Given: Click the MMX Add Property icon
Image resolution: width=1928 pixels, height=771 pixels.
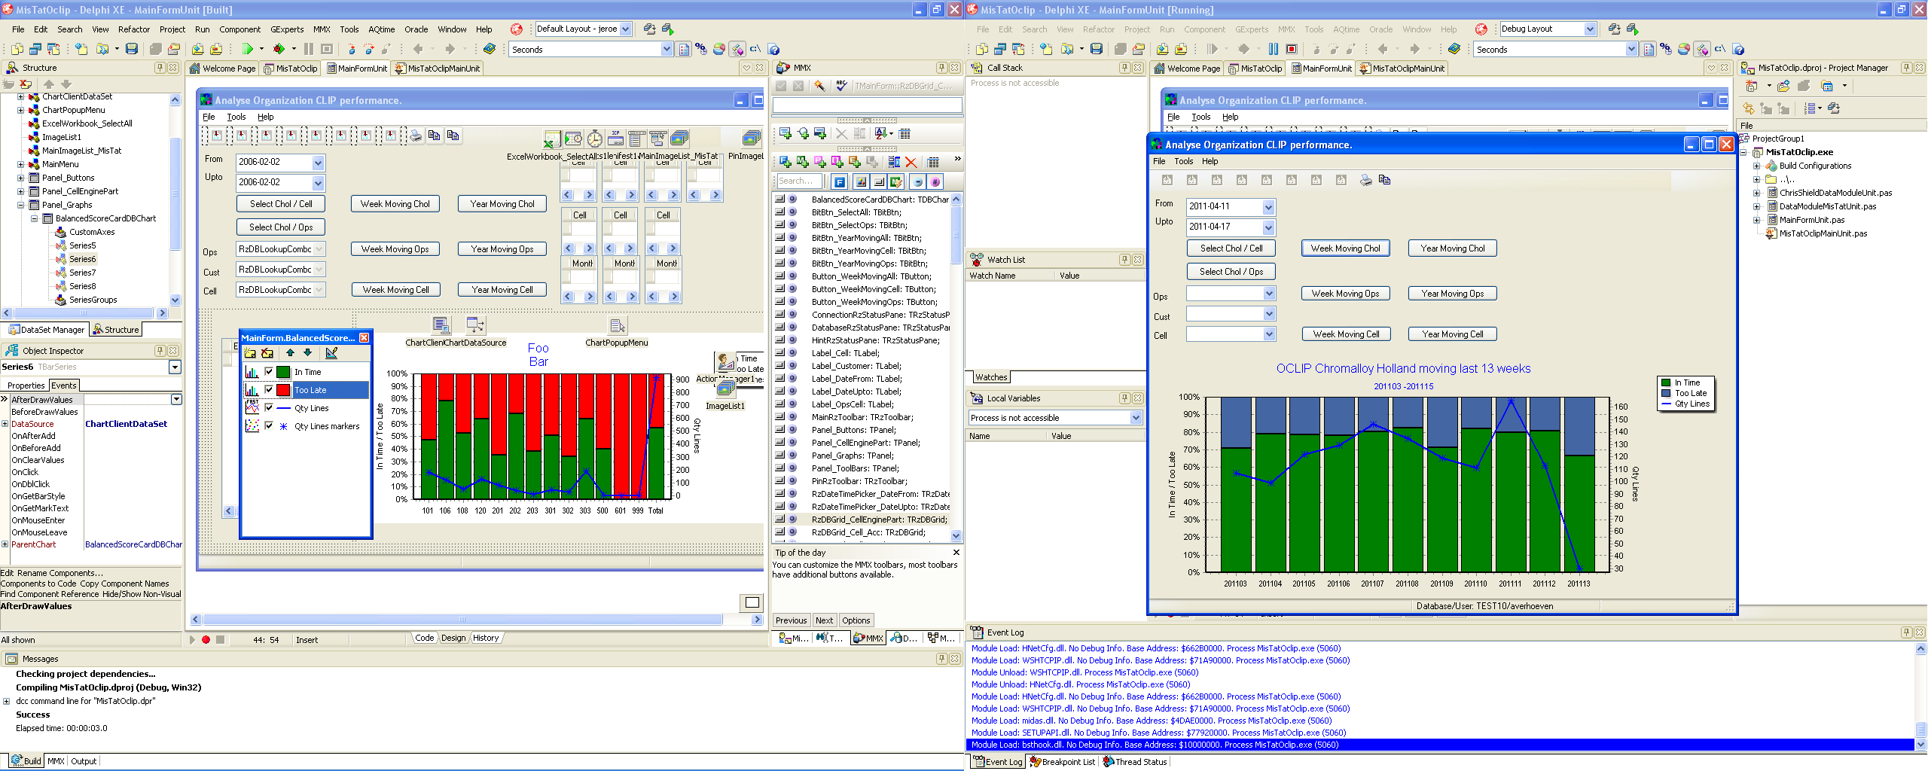Looking at the screenshot, I should (x=820, y=162).
